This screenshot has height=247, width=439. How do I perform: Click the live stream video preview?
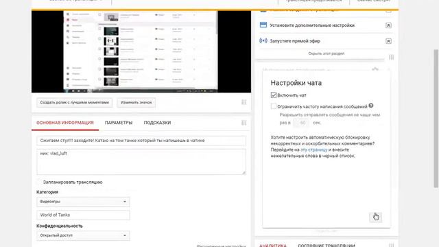141,51
